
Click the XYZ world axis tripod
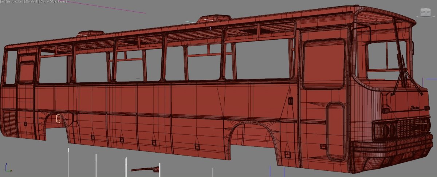(8, 168)
